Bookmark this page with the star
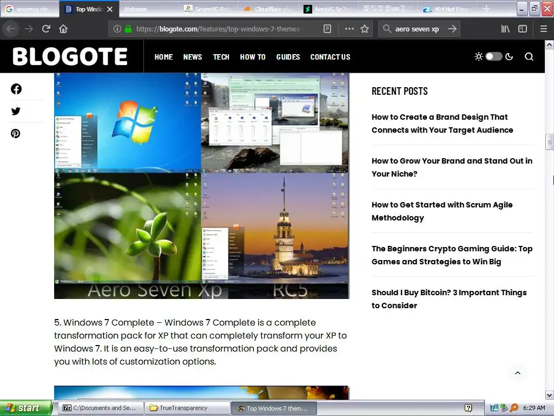 coord(365,29)
